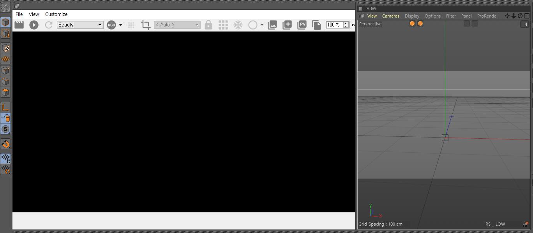Open the Auto camera dropdown

[177, 25]
